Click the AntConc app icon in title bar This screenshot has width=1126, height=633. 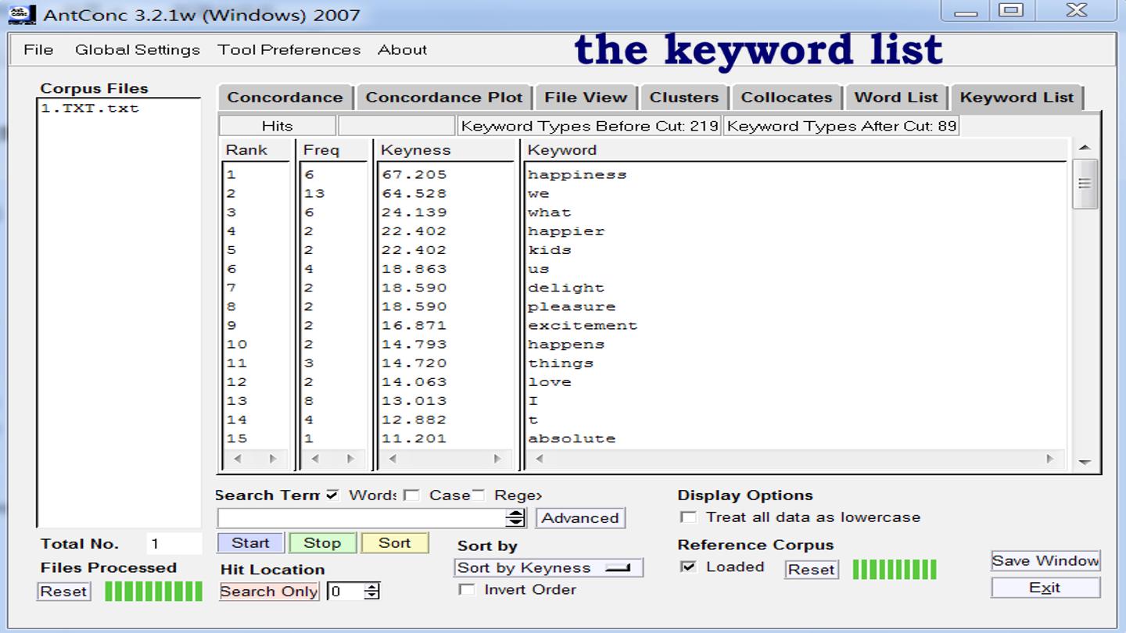point(23,14)
